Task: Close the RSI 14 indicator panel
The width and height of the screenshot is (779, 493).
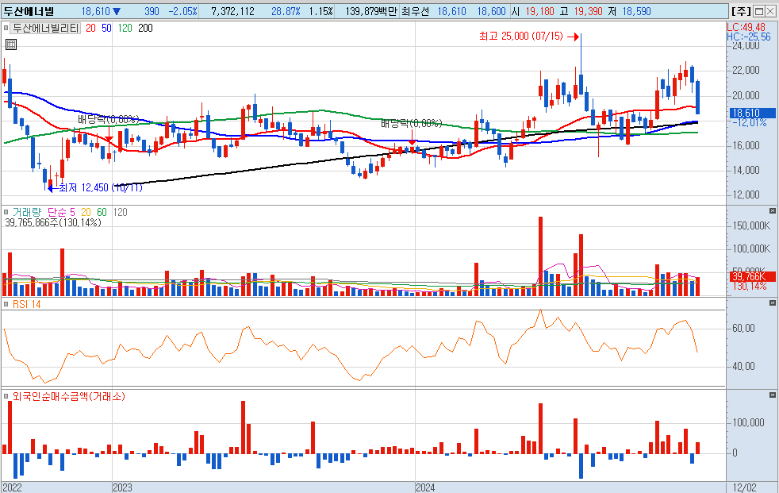Action: [772, 302]
